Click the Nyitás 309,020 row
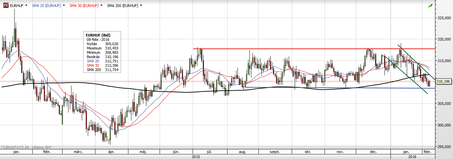 point(102,44)
